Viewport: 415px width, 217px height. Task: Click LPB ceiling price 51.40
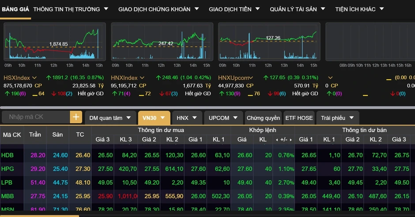(x=38, y=183)
